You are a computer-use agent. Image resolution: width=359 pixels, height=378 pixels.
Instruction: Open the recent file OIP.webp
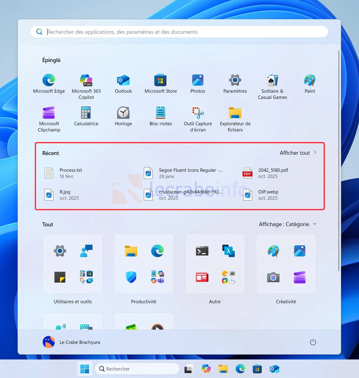pyautogui.click(x=260, y=195)
